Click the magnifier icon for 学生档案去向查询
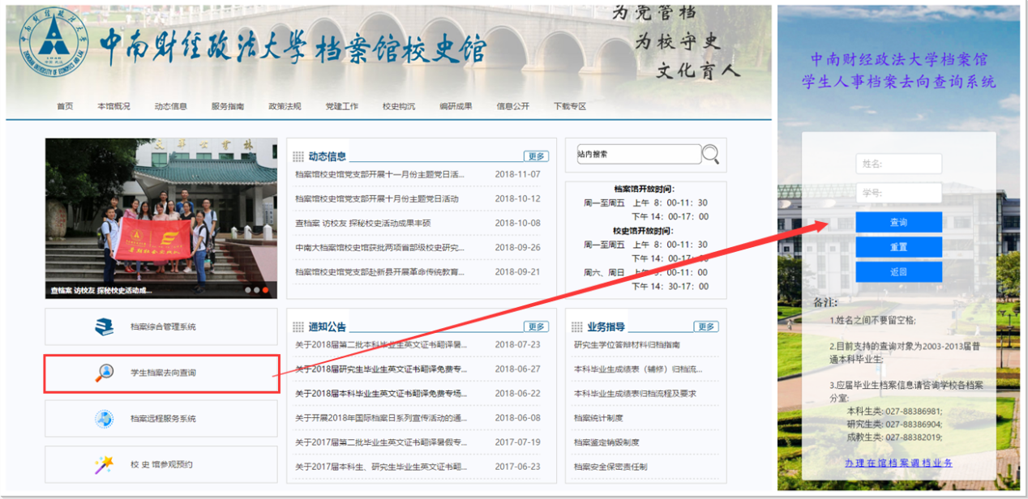Viewport: 1028px width, 499px height. [x=105, y=373]
